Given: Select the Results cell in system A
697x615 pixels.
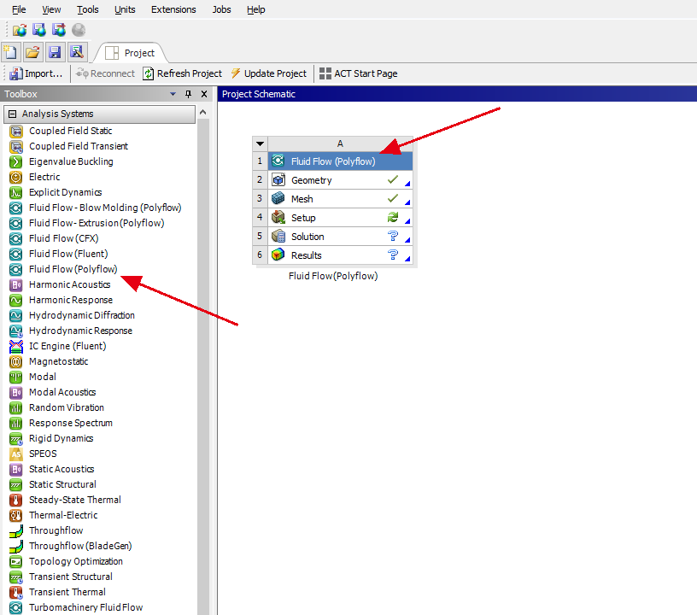Looking at the screenshot, I should (x=341, y=255).
